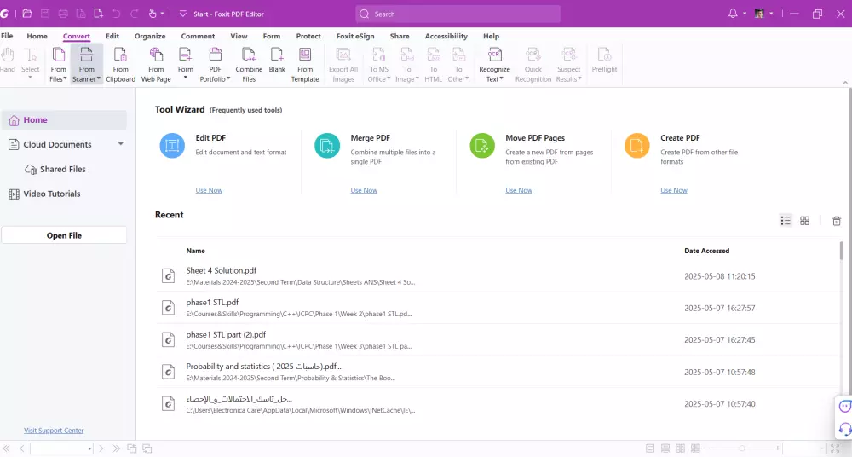This screenshot has height=457, width=852.
Task: Click the zoom slider in status bar
Action: click(742, 448)
